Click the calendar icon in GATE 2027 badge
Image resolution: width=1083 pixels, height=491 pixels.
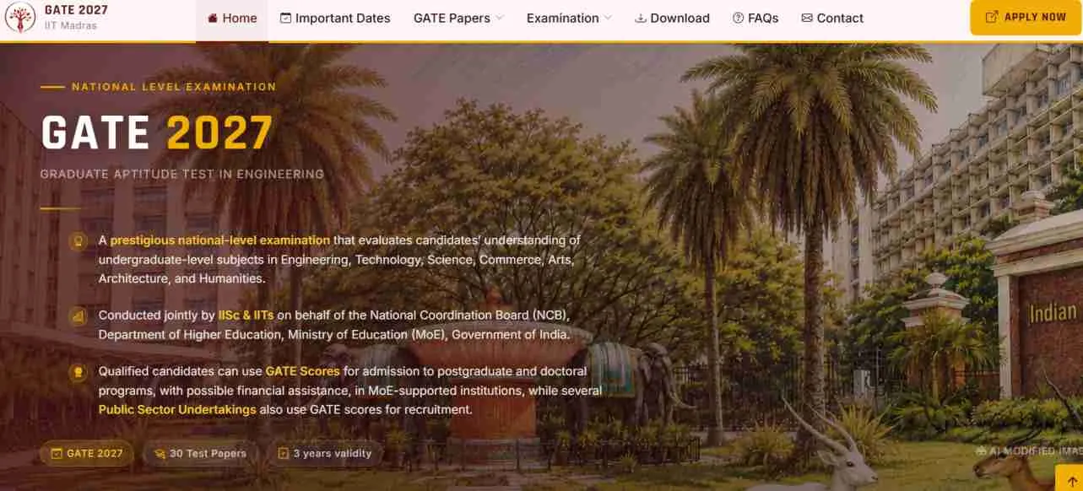tap(57, 453)
